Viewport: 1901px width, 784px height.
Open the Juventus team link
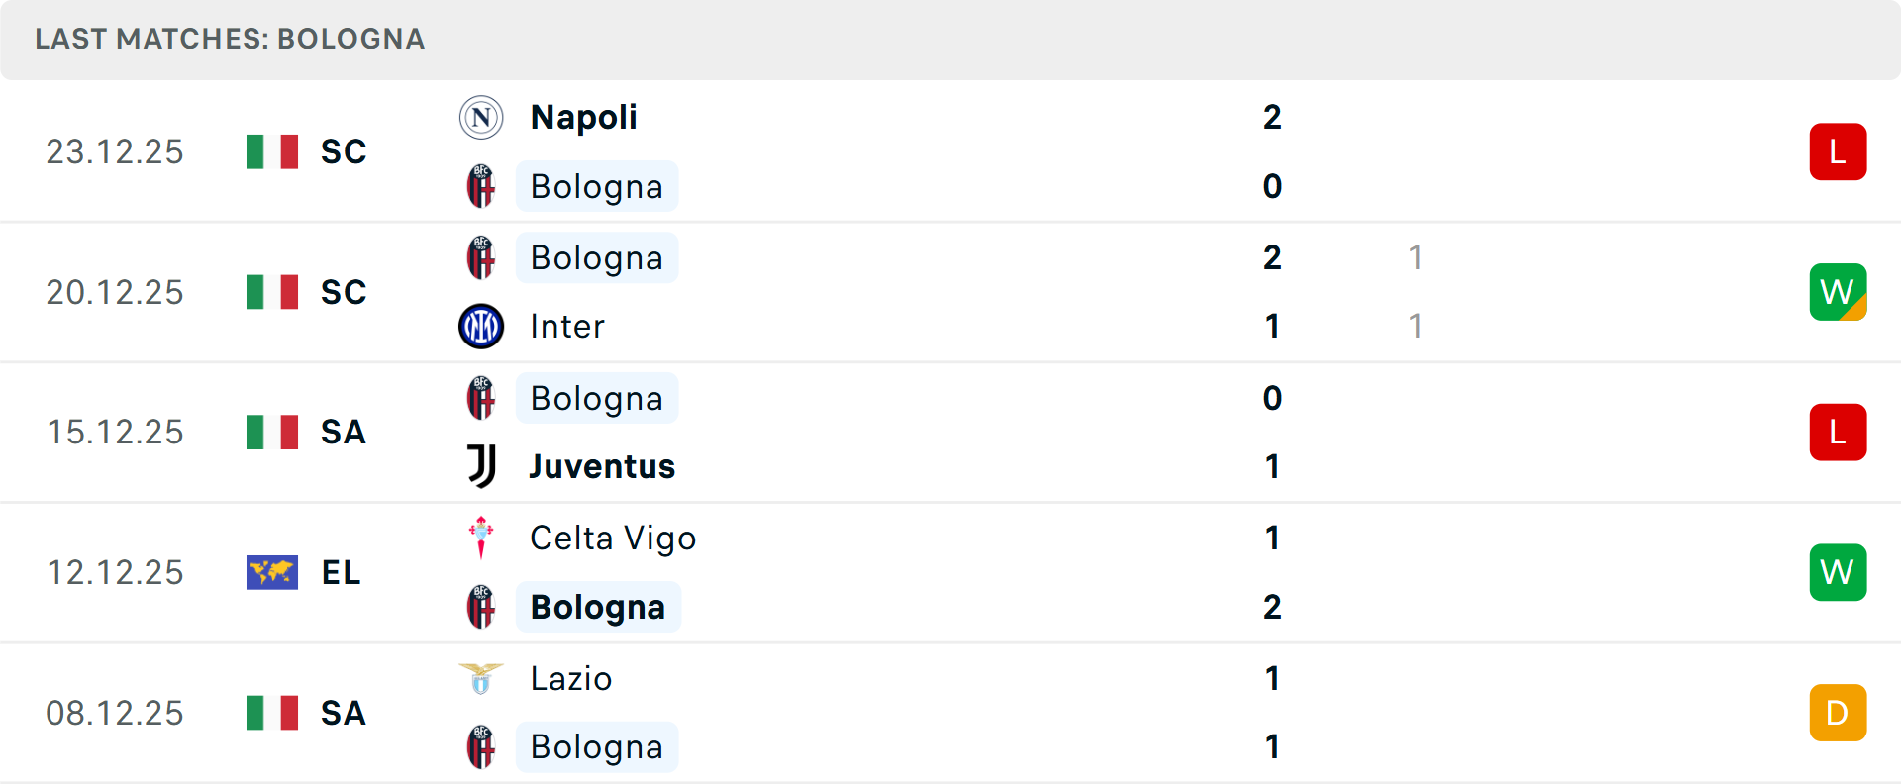[602, 466]
